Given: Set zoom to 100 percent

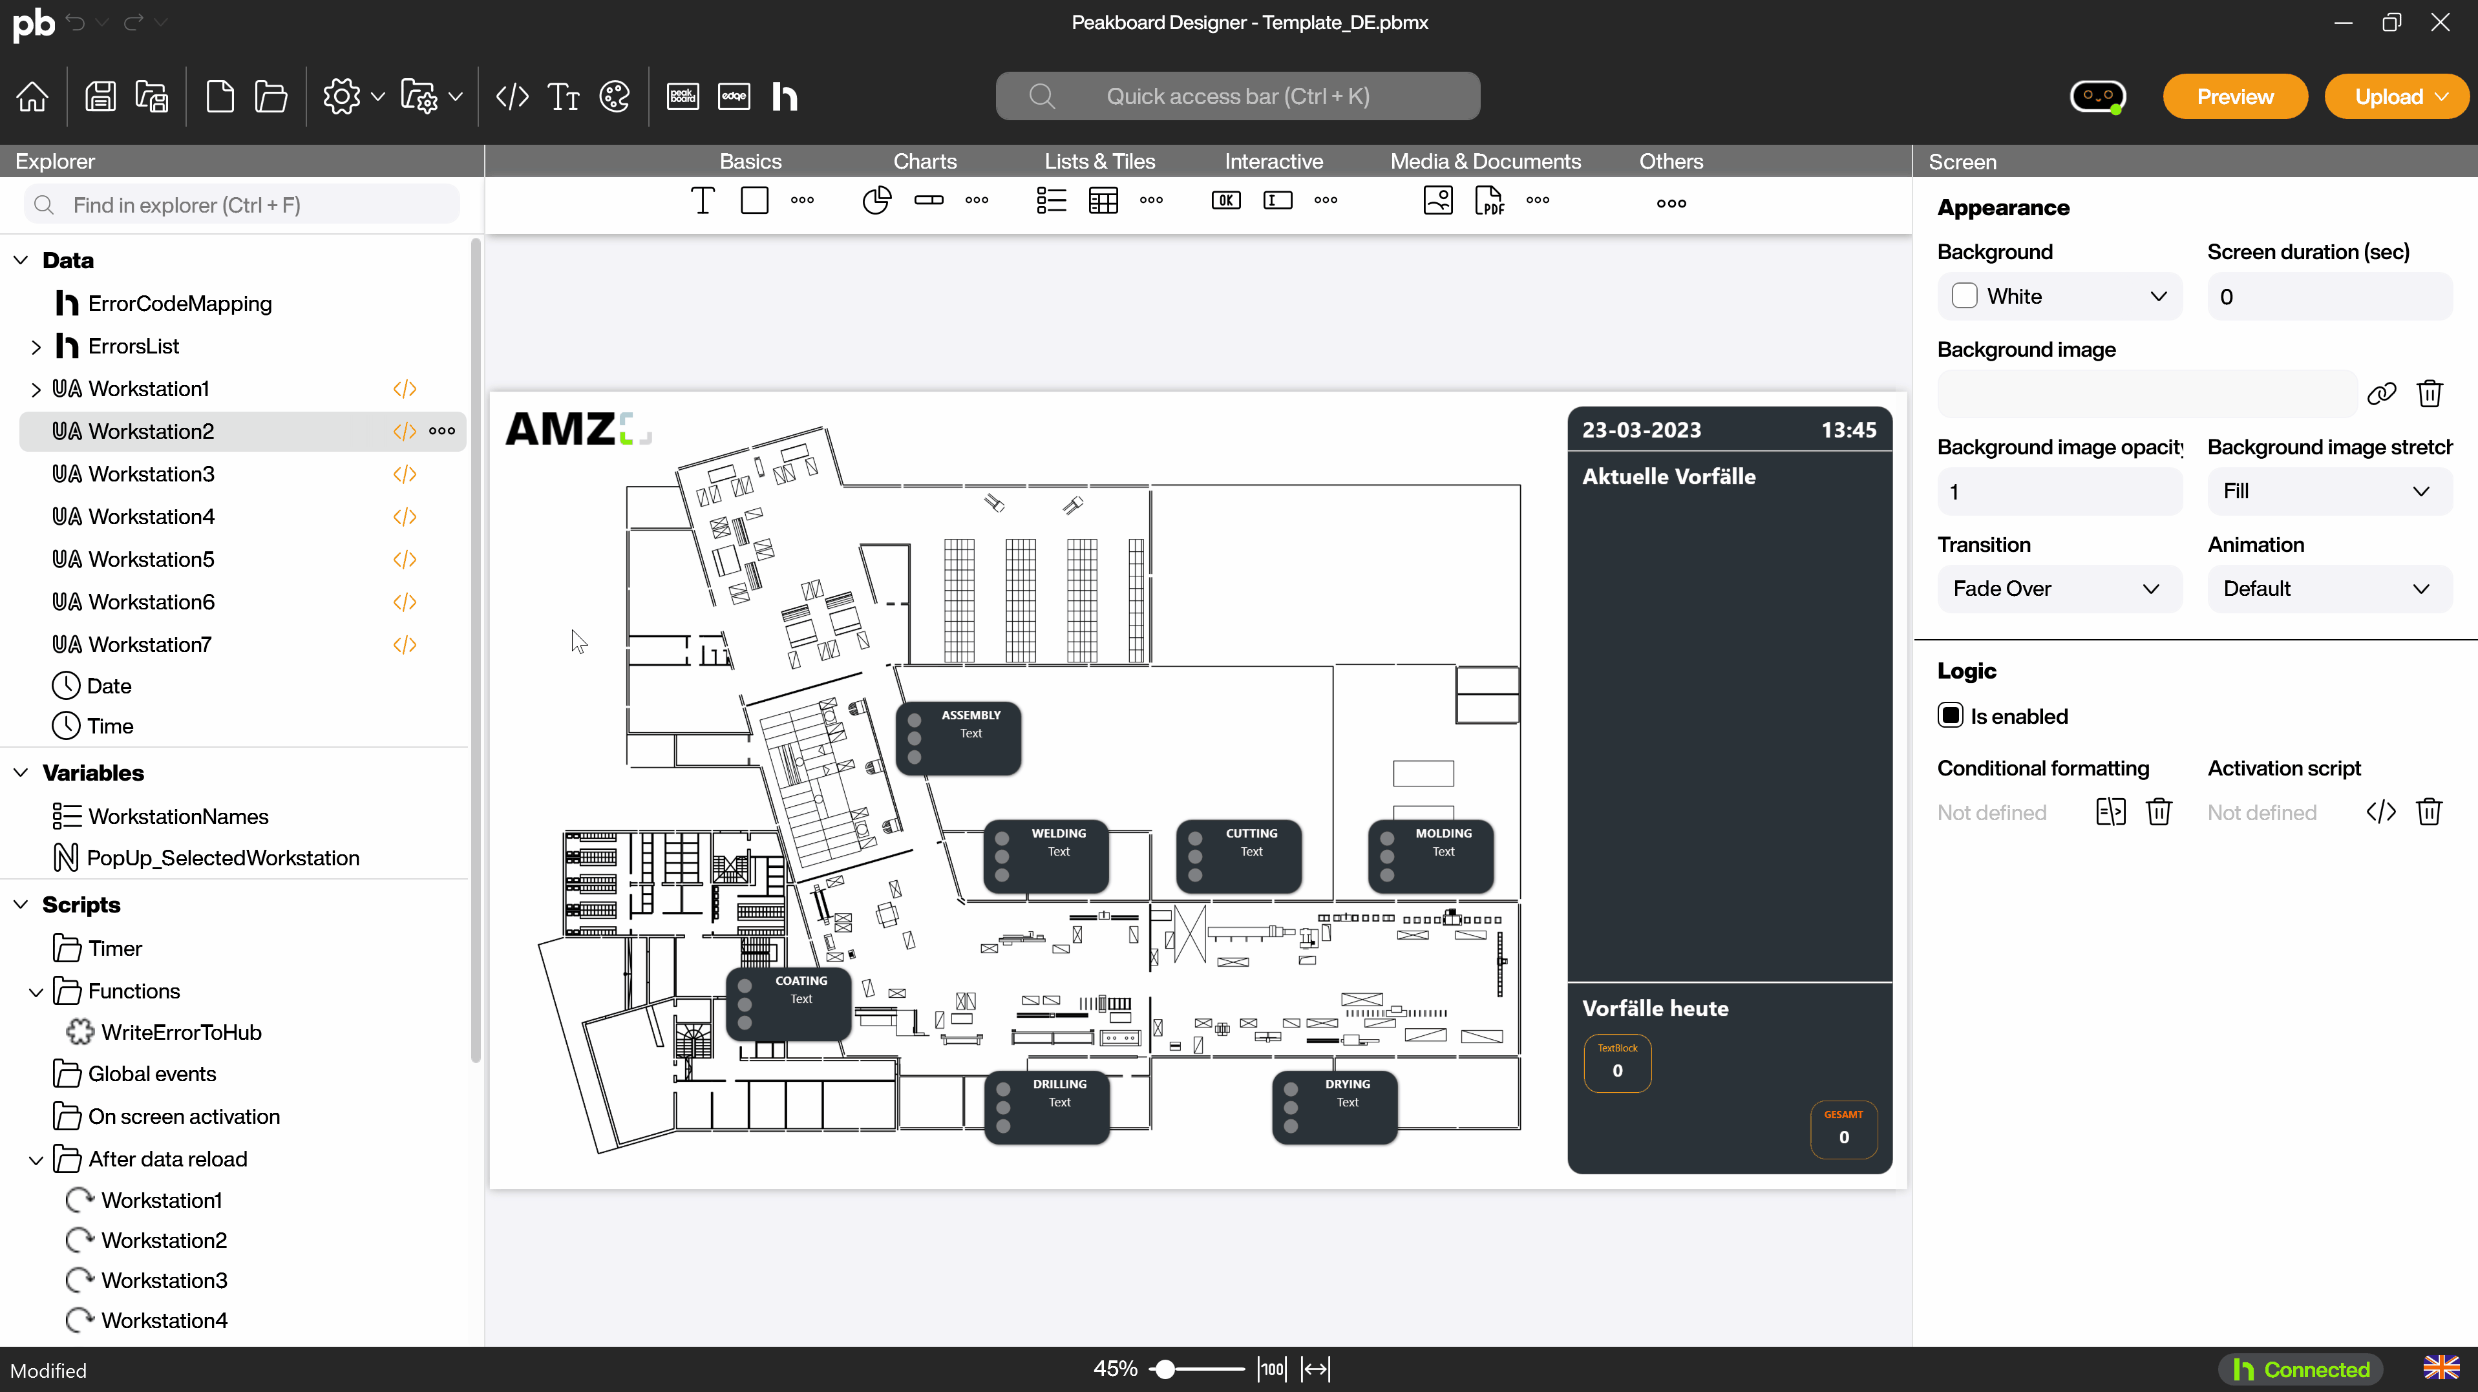Looking at the screenshot, I should (x=1273, y=1369).
